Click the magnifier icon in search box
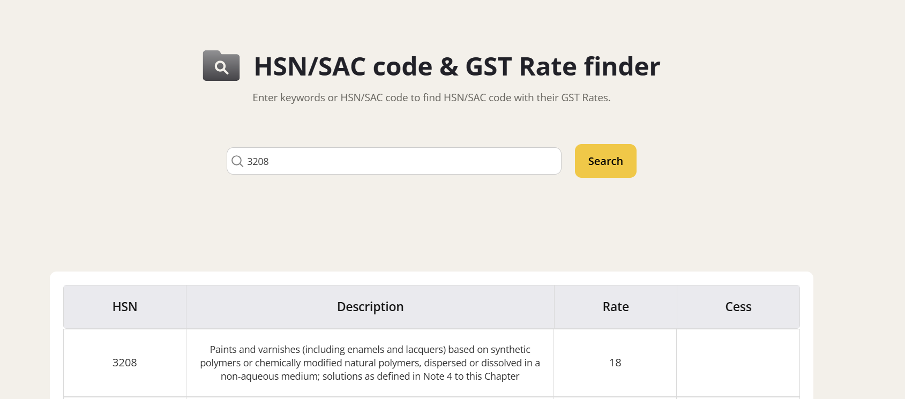 pos(237,161)
